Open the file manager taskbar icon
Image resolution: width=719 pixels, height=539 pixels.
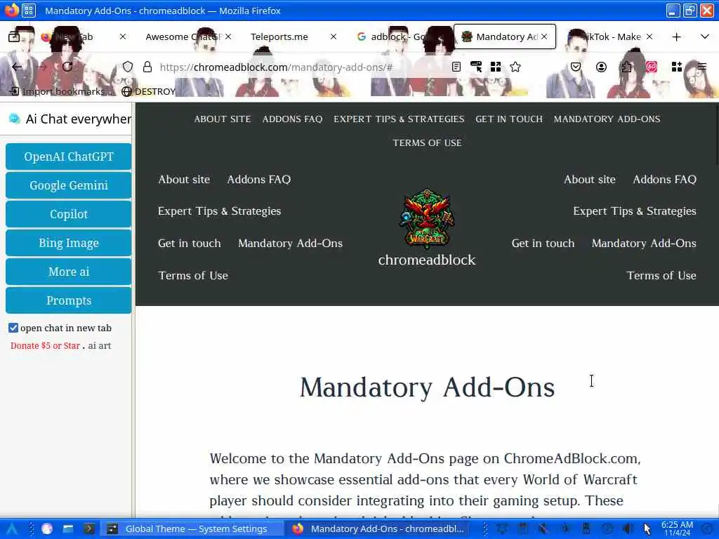point(68,529)
